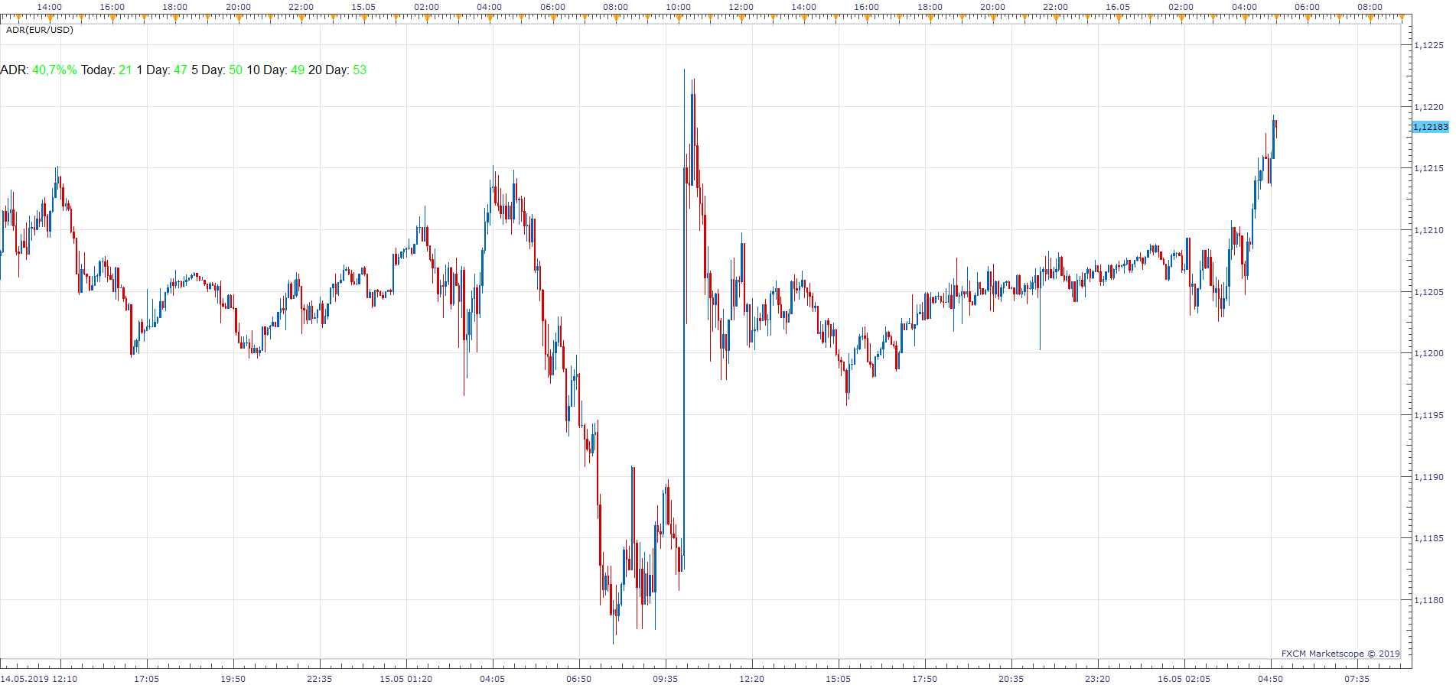Click the 16.05 02:05 time axis label

(1184, 679)
